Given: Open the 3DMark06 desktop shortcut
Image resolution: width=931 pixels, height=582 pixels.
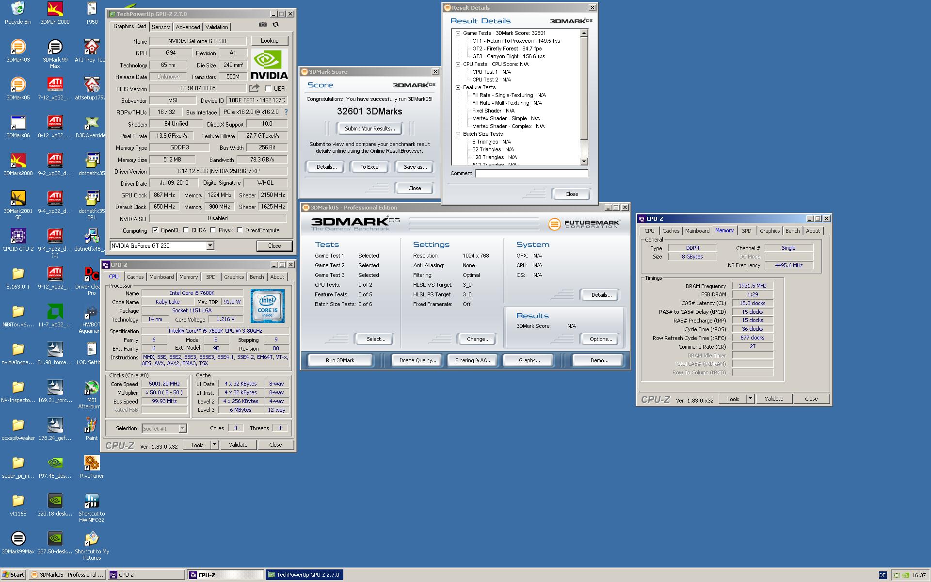Looking at the screenshot, I should coord(18,126).
